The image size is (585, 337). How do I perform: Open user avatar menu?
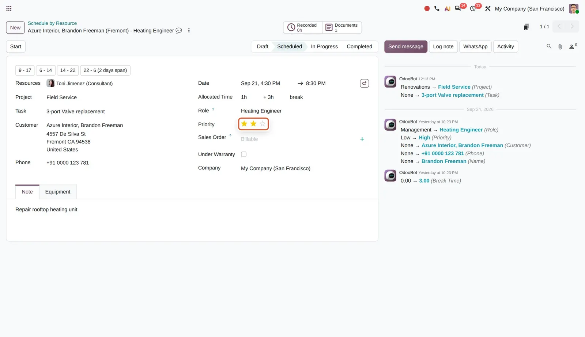tap(574, 8)
